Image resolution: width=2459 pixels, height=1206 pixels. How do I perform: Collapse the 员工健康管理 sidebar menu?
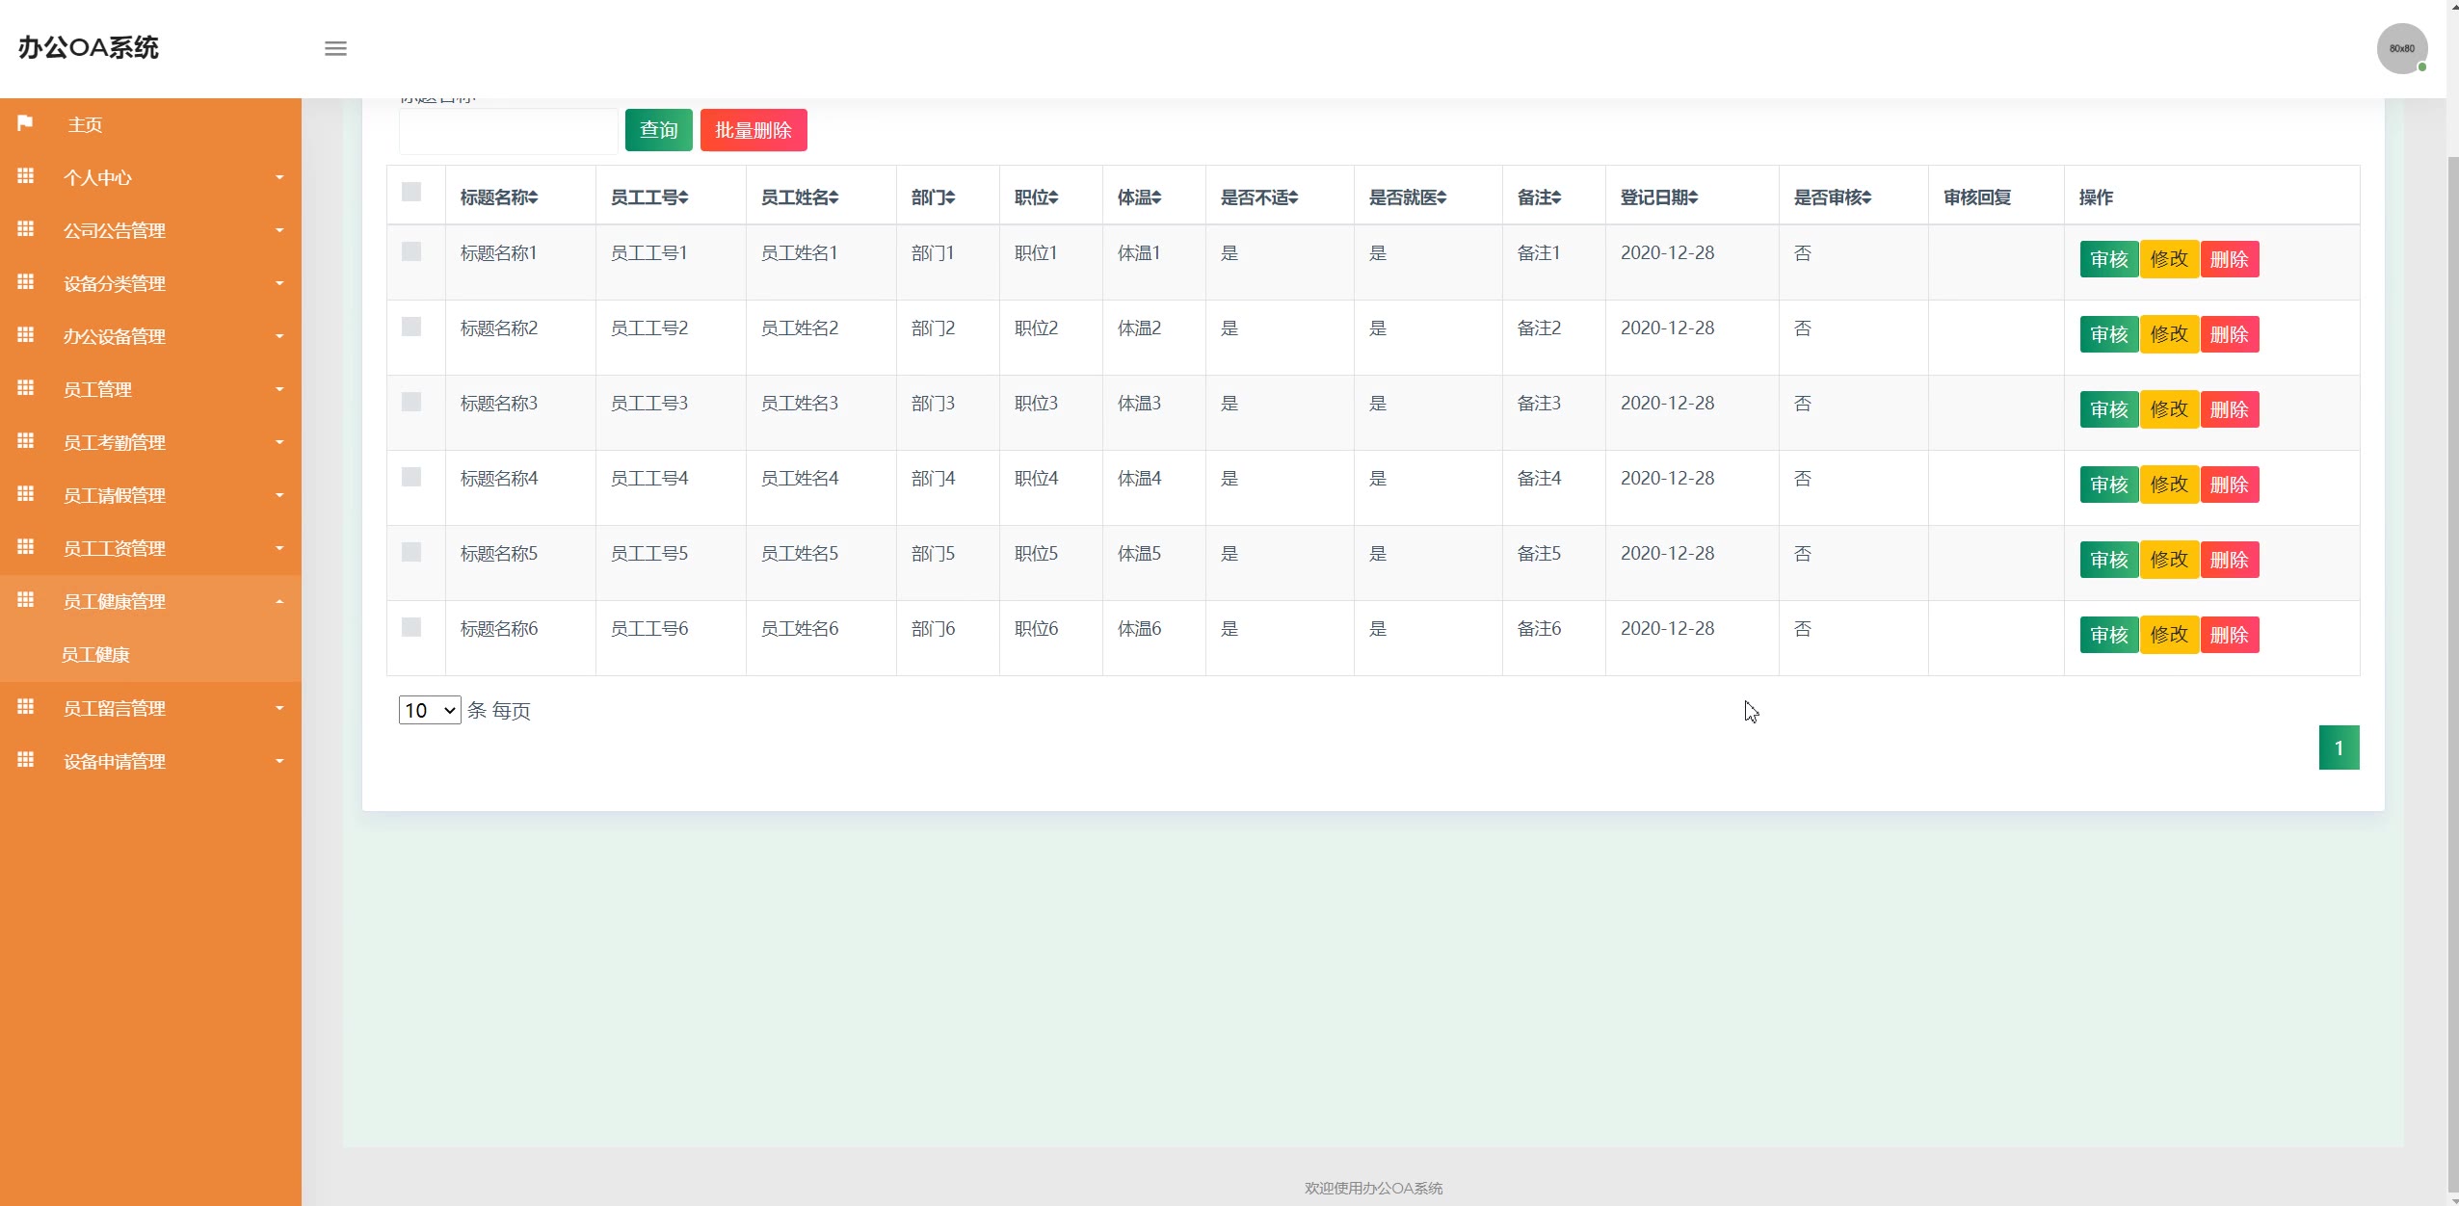pyautogui.click(x=150, y=601)
